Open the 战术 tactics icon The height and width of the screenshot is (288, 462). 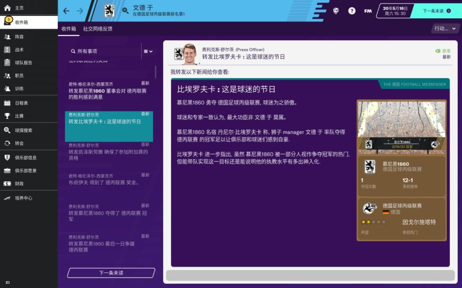[x=7, y=49]
